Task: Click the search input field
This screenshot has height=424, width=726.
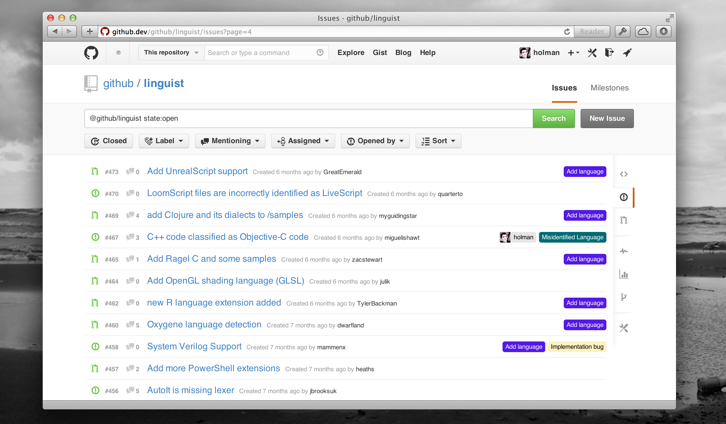Action: pyautogui.click(x=308, y=118)
